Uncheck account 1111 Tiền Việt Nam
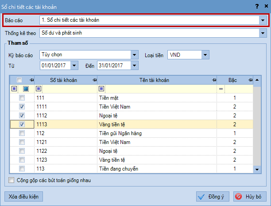The image size is (271, 206). (22, 107)
